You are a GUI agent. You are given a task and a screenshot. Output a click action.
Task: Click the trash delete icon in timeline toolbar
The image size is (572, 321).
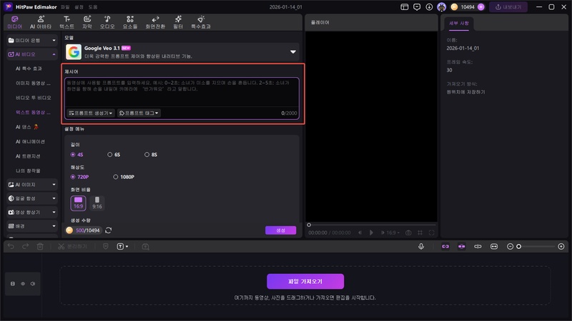pos(40,246)
